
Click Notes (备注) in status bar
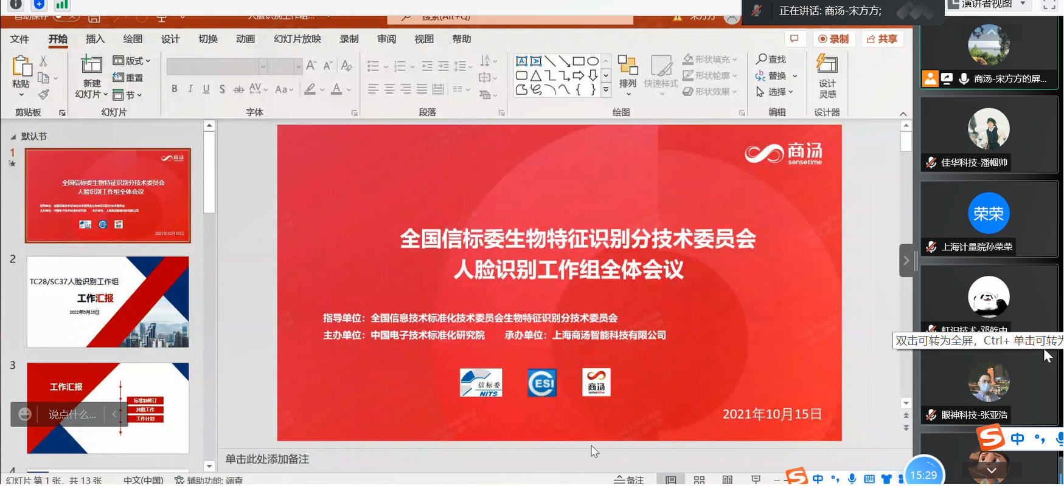629,480
